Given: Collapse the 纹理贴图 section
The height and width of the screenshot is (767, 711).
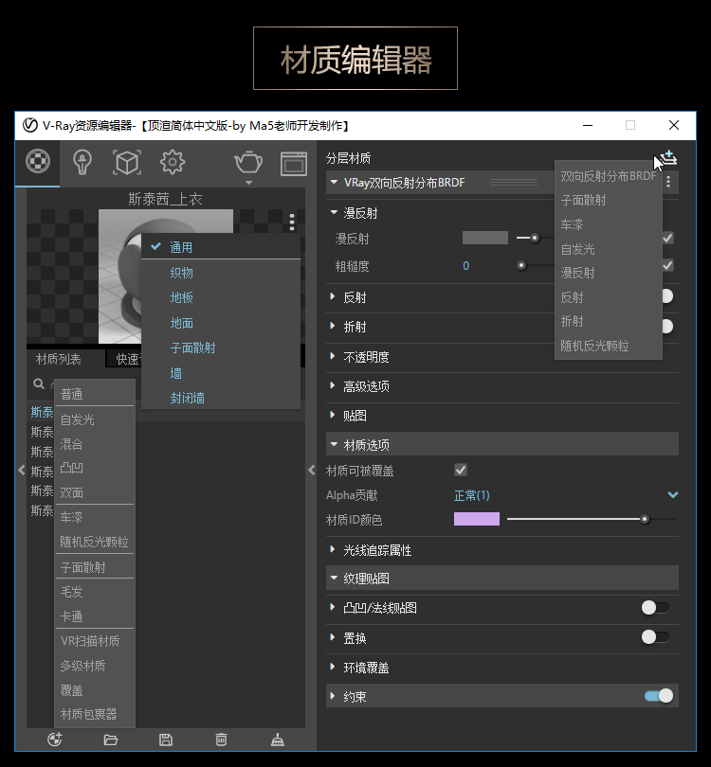Looking at the screenshot, I should tap(334, 578).
